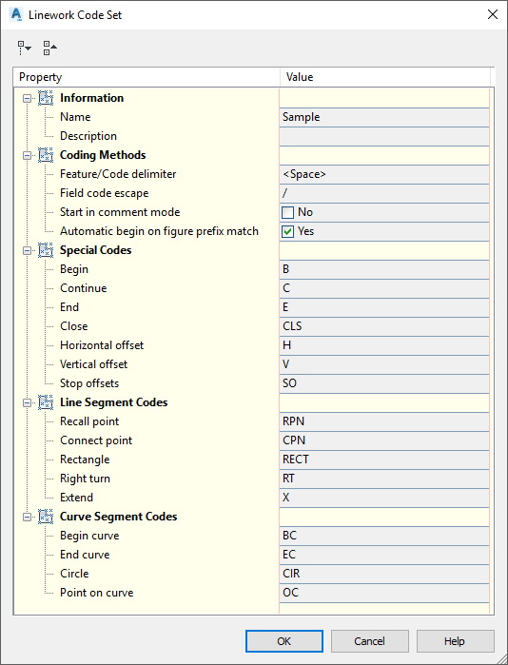The width and height of the screenshot is (508, 665).
Task: Collapse the Special Codes section
Action: [28, 250]
